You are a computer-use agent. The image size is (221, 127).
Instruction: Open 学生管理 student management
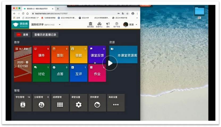point(23,103)
